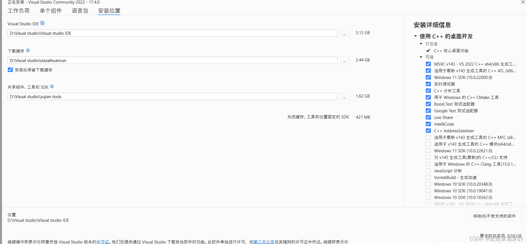Image resolution: width=527 pixels, height=244 pixels.
Task: Collapse the 可选 components group
Action: 421,57
